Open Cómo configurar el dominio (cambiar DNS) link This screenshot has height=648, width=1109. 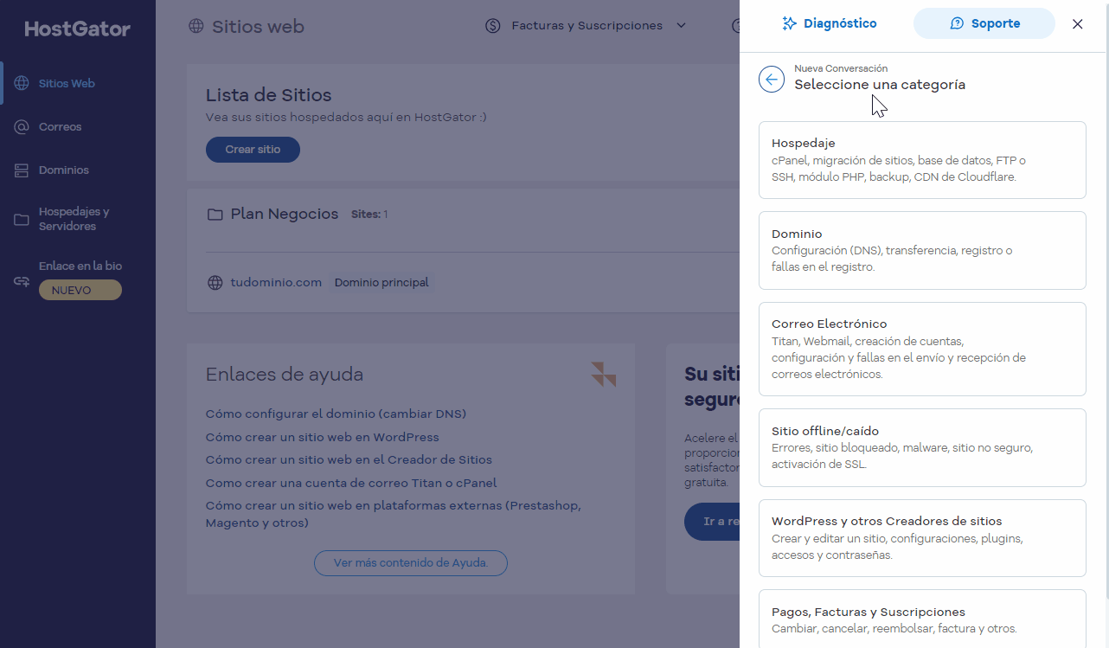(x=336, y=414)
